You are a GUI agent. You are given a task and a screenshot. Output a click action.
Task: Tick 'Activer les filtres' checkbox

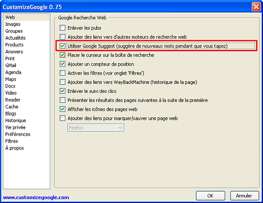coord(63,73)
